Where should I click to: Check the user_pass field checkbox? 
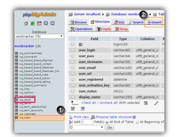click(73, 56)
